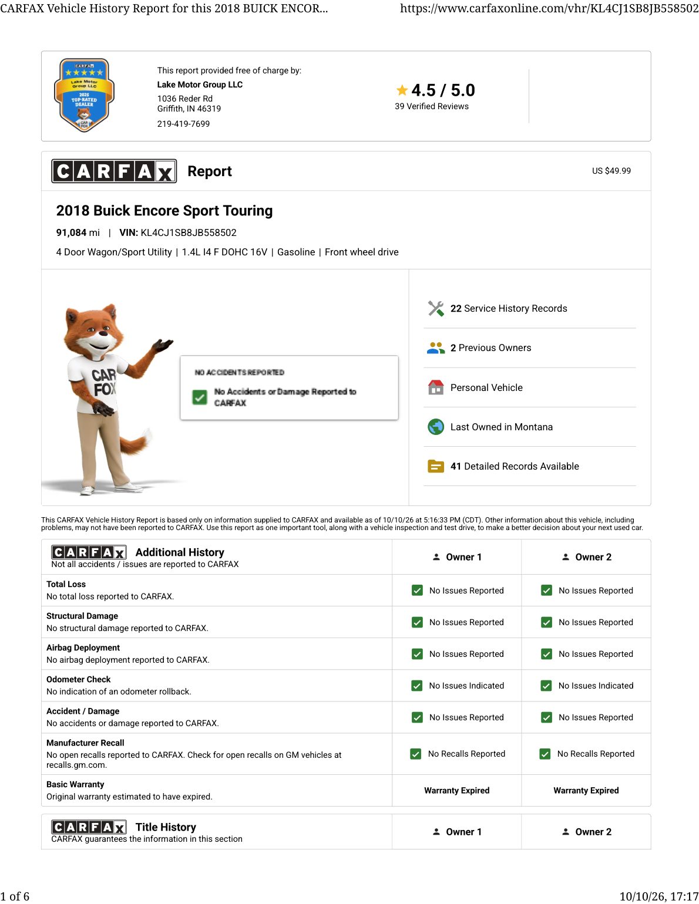The height and width of the screenshot is (904, 699).
Task: Click Lake Motor Group LLC dealer name
Action: click(x=200, y=85)
